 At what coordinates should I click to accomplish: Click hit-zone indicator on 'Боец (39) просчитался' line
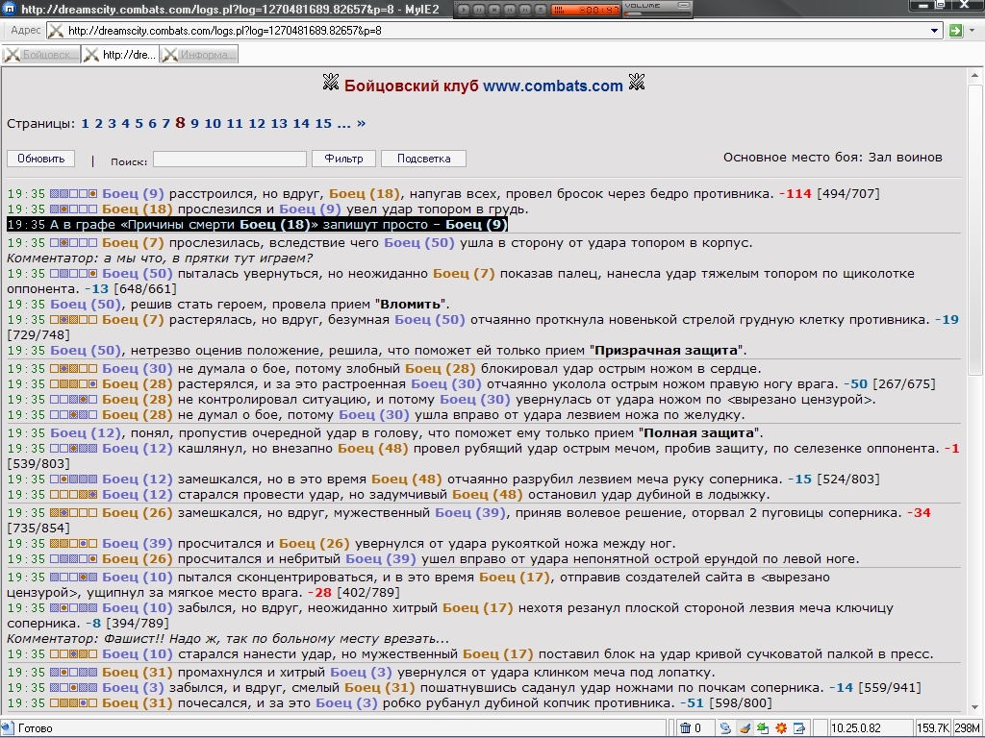click(x=73, y=544)
